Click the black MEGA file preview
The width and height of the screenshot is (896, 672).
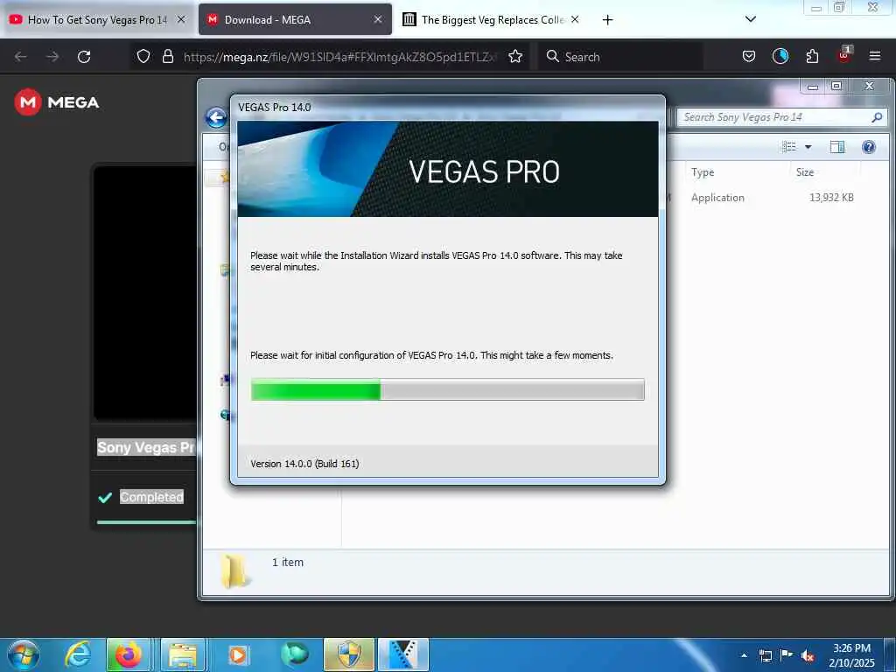145,292
